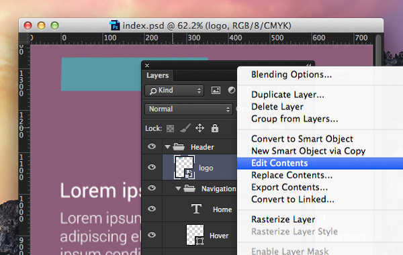Choose Blending Options from context menu

tap(292, 74)
